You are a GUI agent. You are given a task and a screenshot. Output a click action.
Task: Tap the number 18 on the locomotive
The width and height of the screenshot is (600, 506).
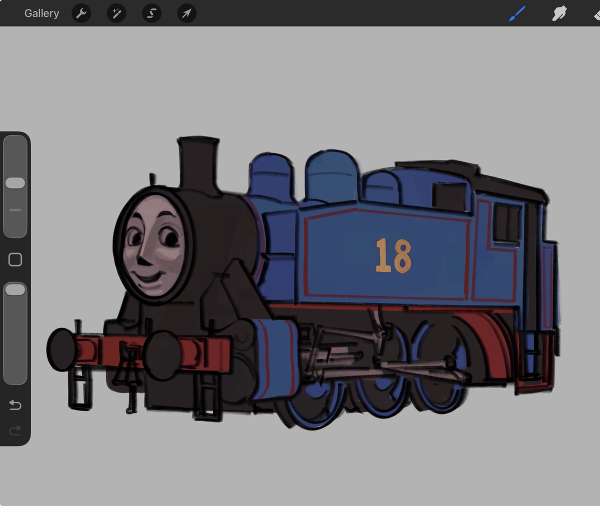[x=393, y=255]
